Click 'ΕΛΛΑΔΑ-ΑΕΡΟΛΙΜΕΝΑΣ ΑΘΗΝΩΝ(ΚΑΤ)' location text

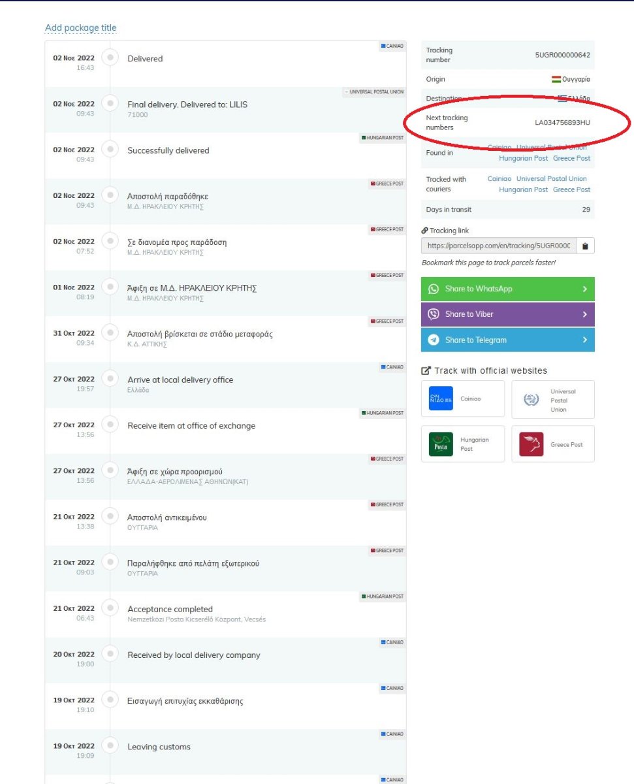pos(188,482)
